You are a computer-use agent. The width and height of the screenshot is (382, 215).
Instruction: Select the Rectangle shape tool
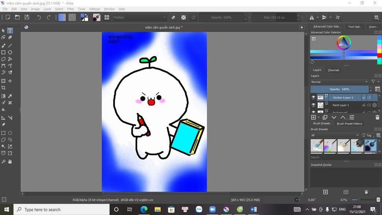[3, 52]
